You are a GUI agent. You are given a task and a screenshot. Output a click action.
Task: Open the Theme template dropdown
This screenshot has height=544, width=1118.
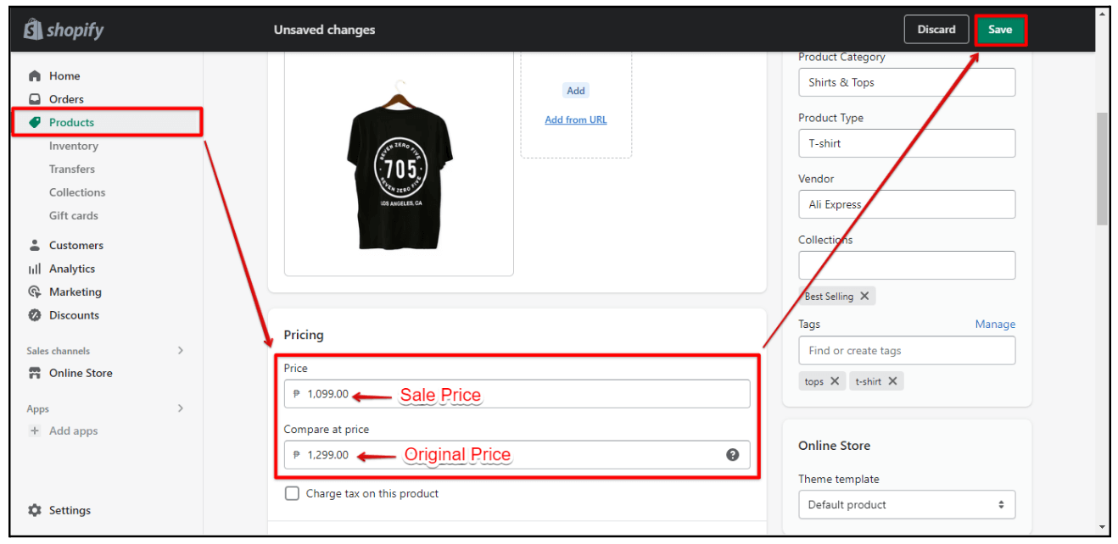906,505
